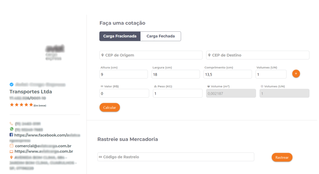
Task: Open the Facebook page link
Action: [47, 135]
